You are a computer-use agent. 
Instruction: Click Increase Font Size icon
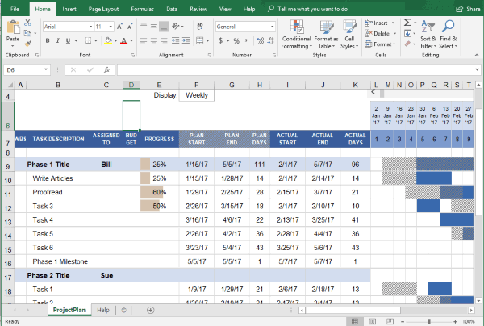(118, 26)
